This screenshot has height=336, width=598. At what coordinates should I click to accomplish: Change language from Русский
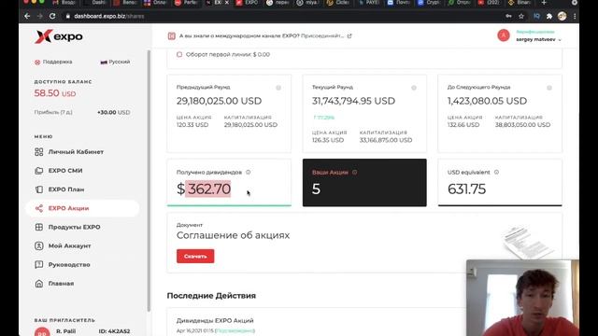click(115, 62)
